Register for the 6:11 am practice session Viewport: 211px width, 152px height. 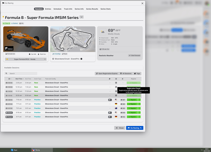[x=132, y=117]
